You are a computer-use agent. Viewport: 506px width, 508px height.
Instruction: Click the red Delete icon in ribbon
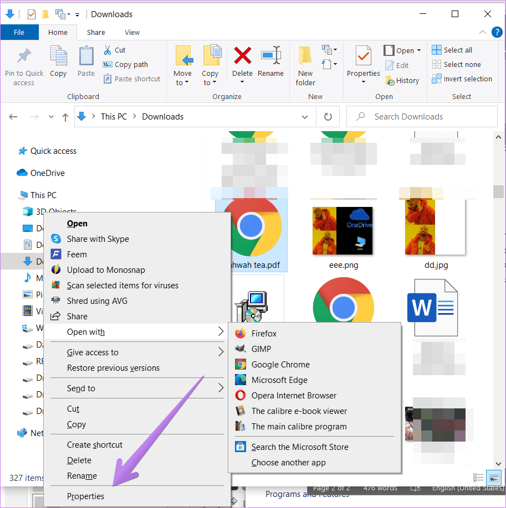coord(242,56)
